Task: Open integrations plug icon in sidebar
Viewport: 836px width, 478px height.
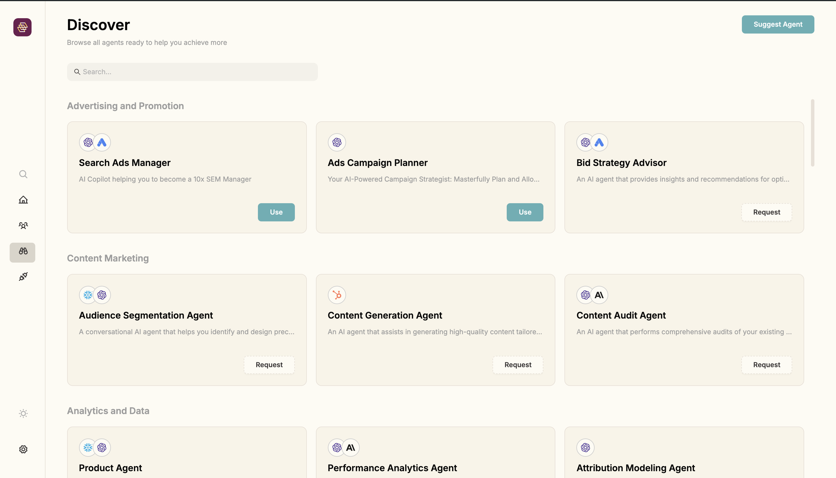Action: [23, 277]
